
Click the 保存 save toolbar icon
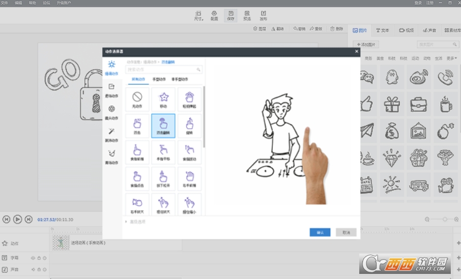tap(231, 15)
